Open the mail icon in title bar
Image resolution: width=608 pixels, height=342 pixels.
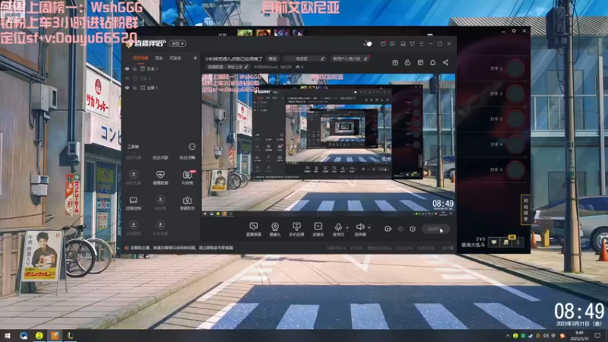[383, 44]
